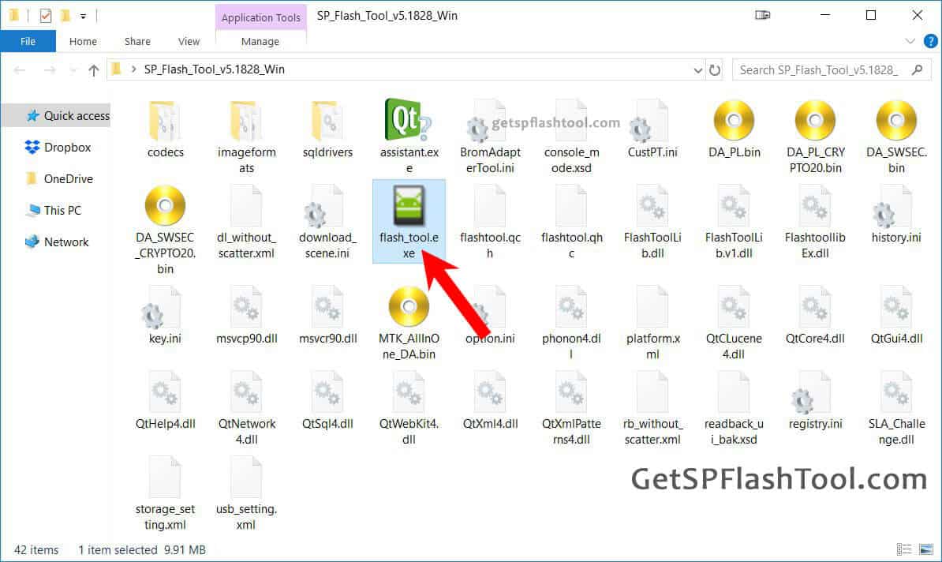
Task: Click the search magnifier icon
Action: (x=917, y=69)
